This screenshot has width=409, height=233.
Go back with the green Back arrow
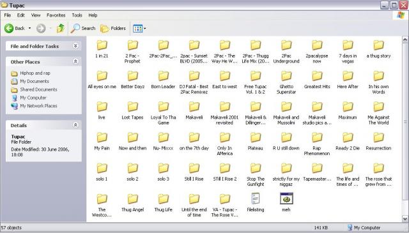(14, 28)
